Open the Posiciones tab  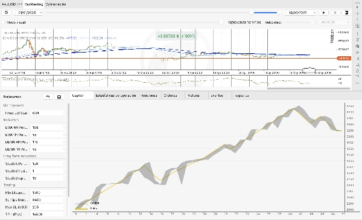[149, 95]
